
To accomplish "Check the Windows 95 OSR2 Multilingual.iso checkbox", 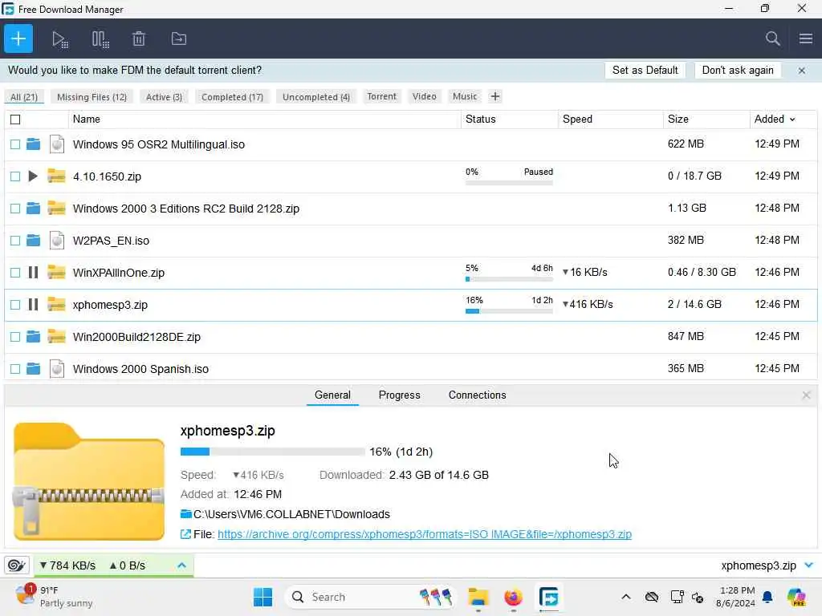I will click(15, 144).
